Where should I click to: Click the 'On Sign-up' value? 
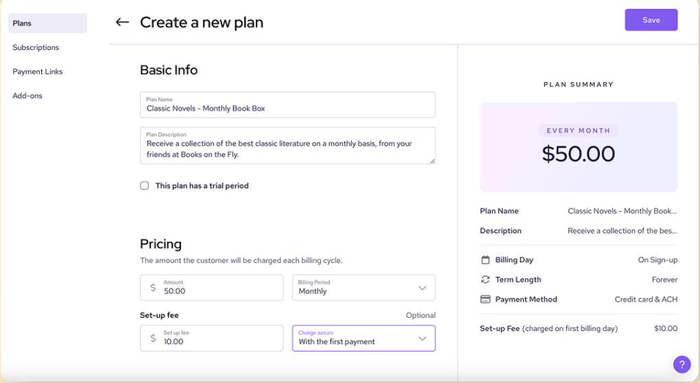point(657,260)
